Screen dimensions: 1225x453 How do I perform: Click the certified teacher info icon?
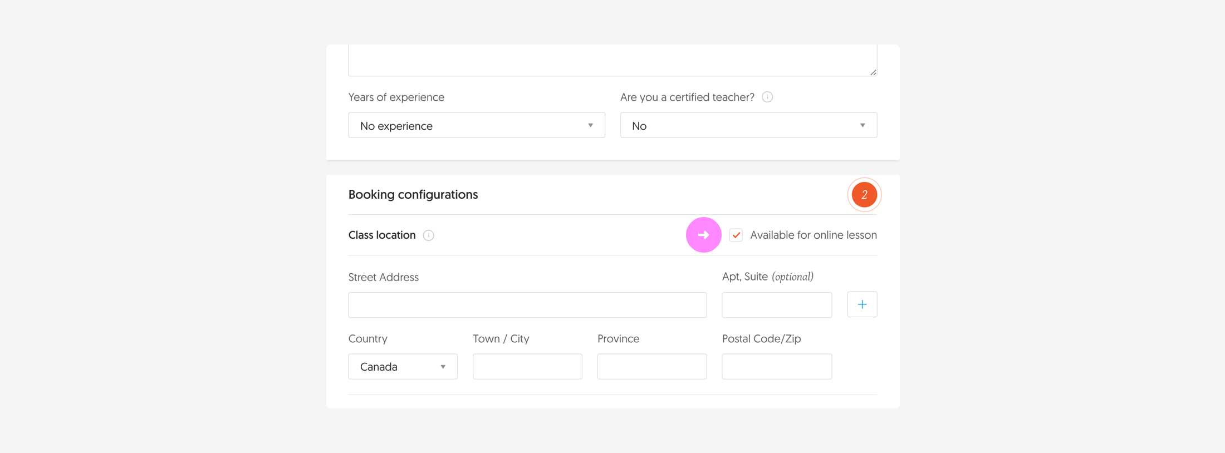tap(767, 97)
